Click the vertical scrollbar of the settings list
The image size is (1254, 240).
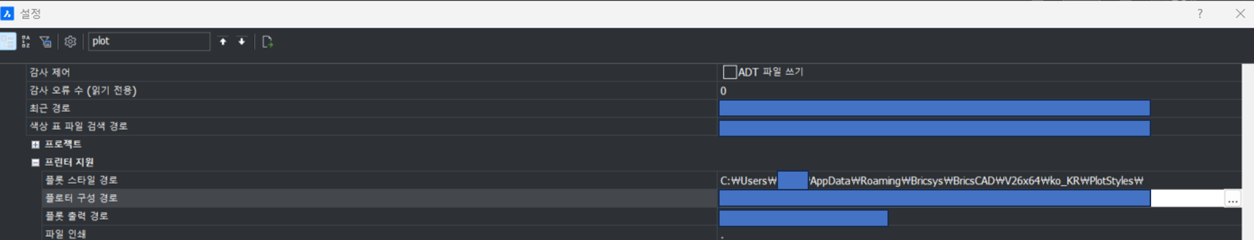[1247, 151]
